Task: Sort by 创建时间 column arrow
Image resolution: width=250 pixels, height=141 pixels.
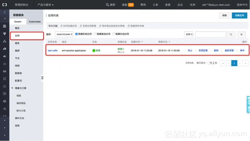Action: point(142,42)
